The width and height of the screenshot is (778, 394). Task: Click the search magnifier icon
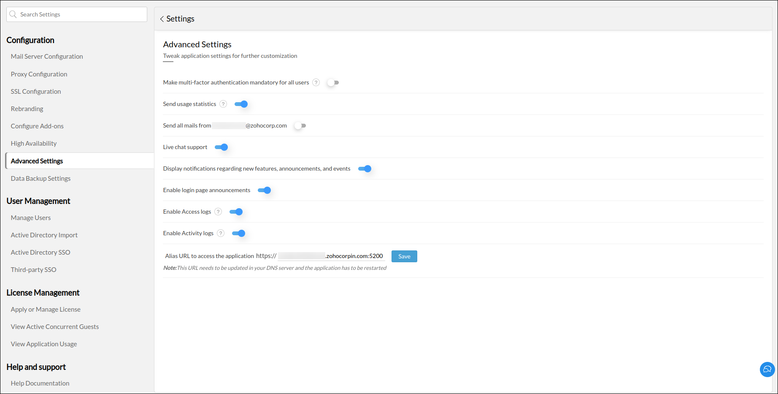pos(13,14)
